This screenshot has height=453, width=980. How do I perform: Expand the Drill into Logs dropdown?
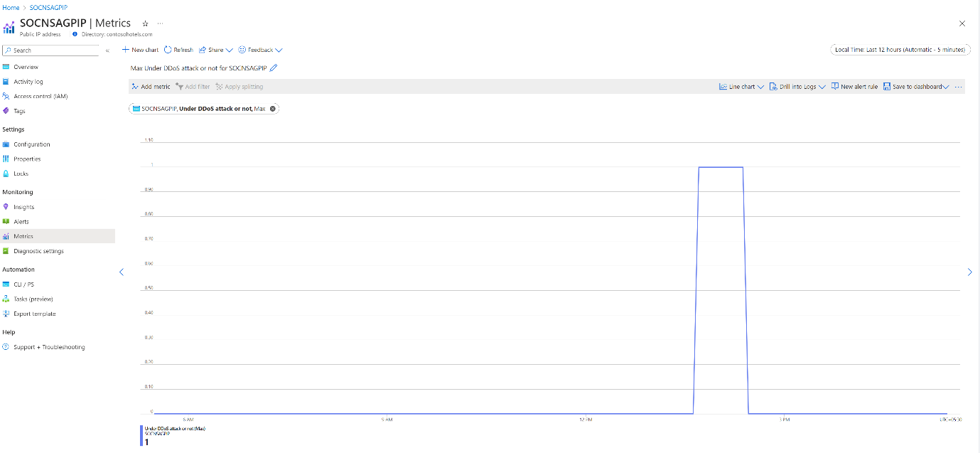[797, 87]
